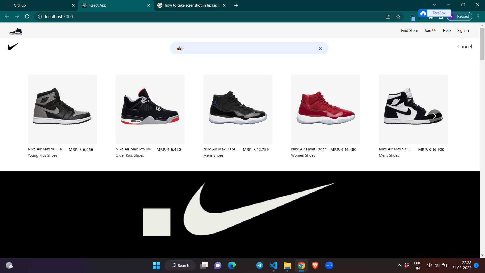Click the page vertical scrollbar thumb
Viewport: 485px width, 273px height.
pos(482,44)
